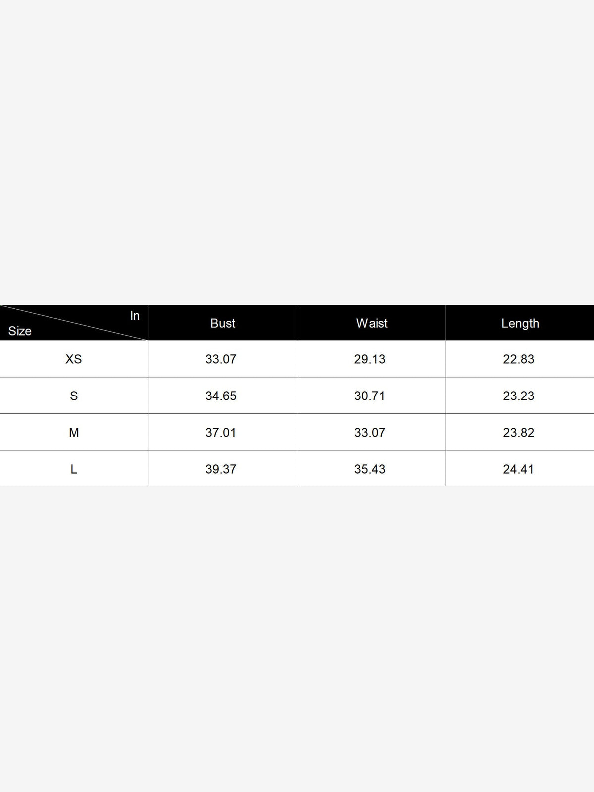This screenshot has height=792, width=594.
Task: Click the Length column header
Action: [x=520, y=323]
